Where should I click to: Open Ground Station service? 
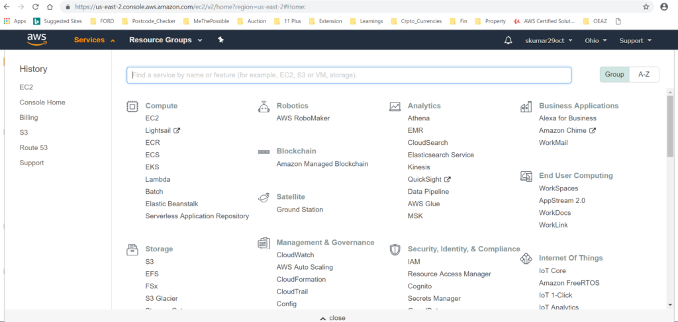coord(300,210)
